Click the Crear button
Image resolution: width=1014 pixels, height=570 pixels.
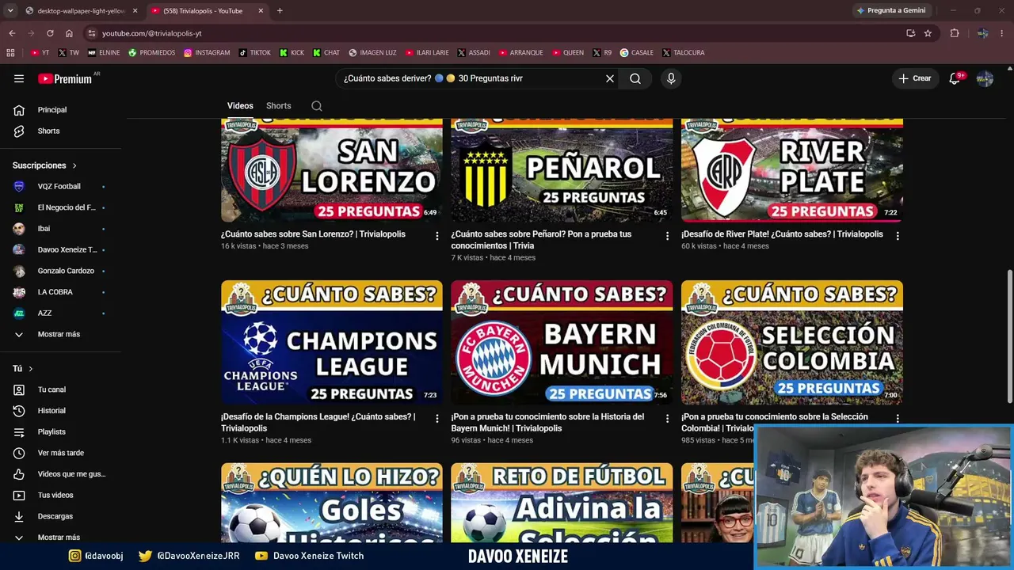pos(914,78)
